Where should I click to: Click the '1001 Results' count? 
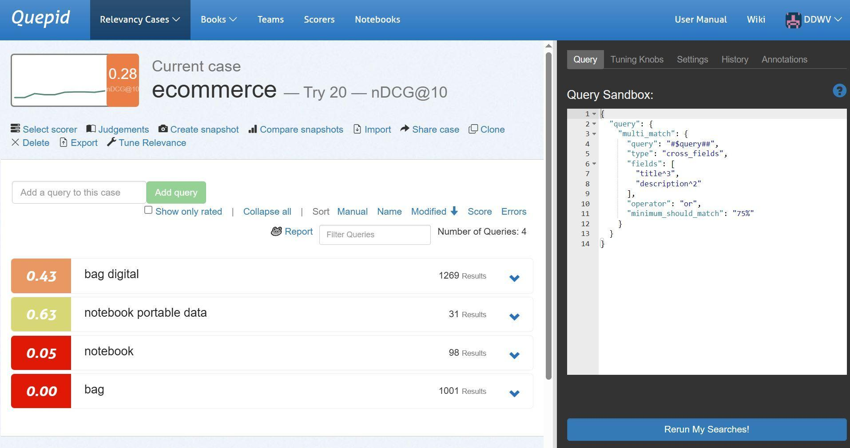point(462,391)
